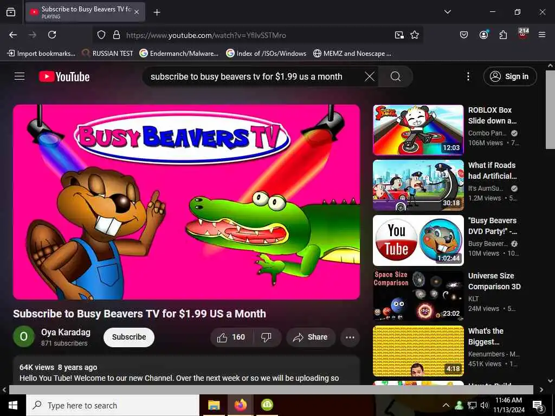The image size is (555, 416).
Task: Open the volume speaker tray icon
Action: click(484, 405)
